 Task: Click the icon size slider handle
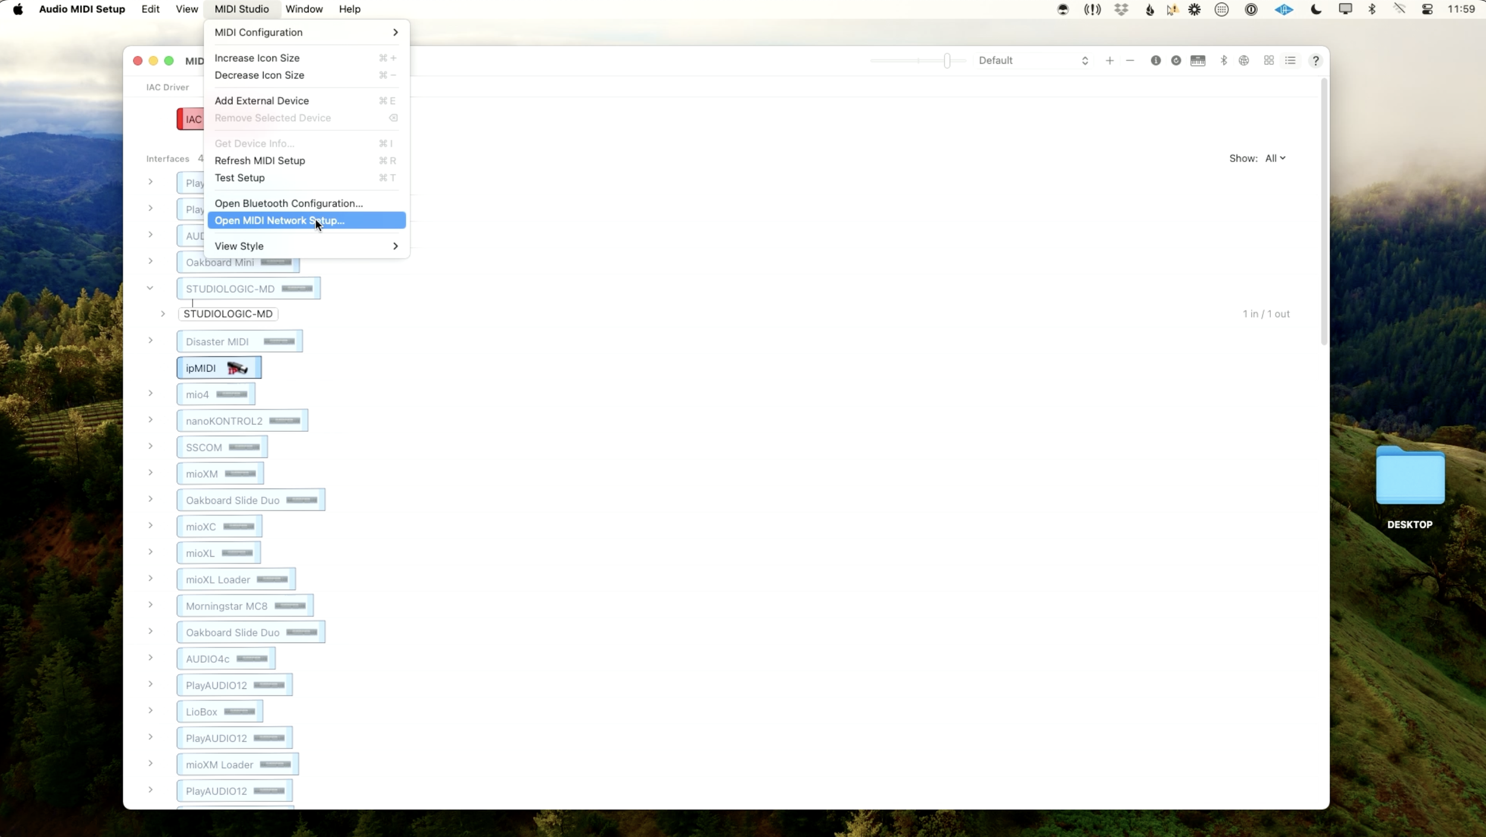[947, 61]
